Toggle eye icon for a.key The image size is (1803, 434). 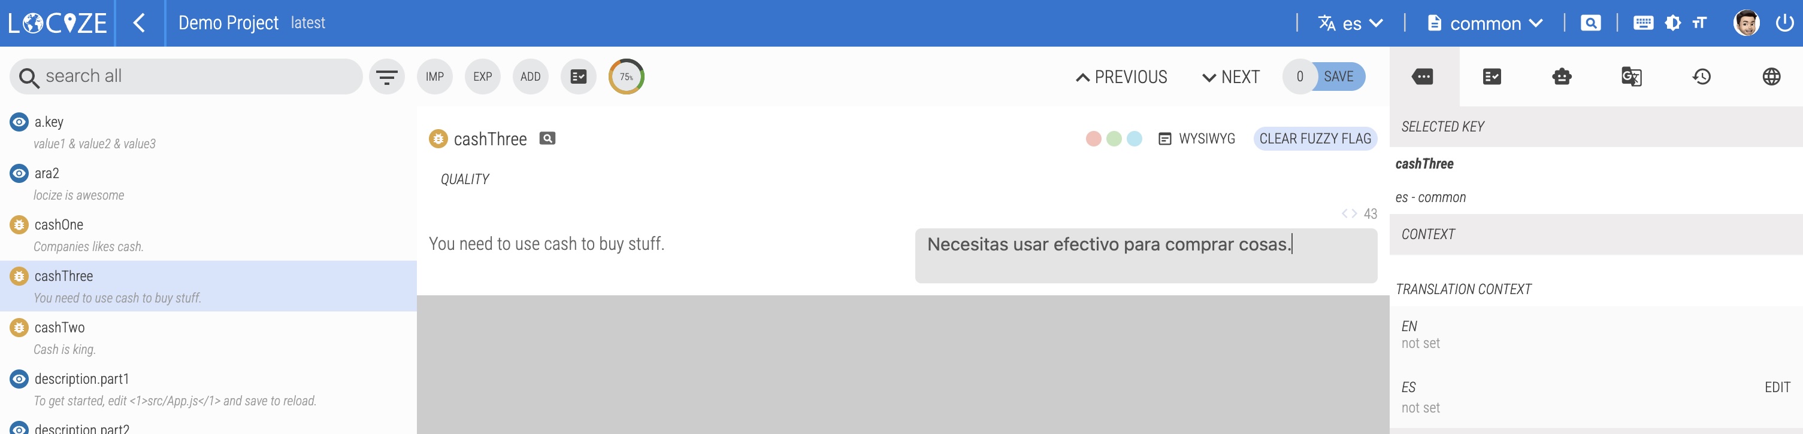(19, 123)
